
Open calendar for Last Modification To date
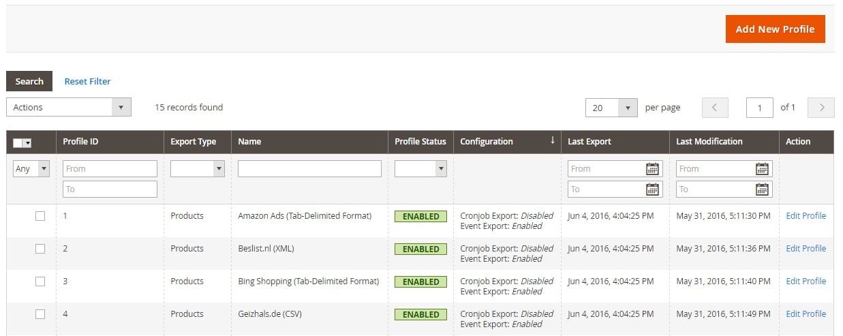(x=763, y=189)
